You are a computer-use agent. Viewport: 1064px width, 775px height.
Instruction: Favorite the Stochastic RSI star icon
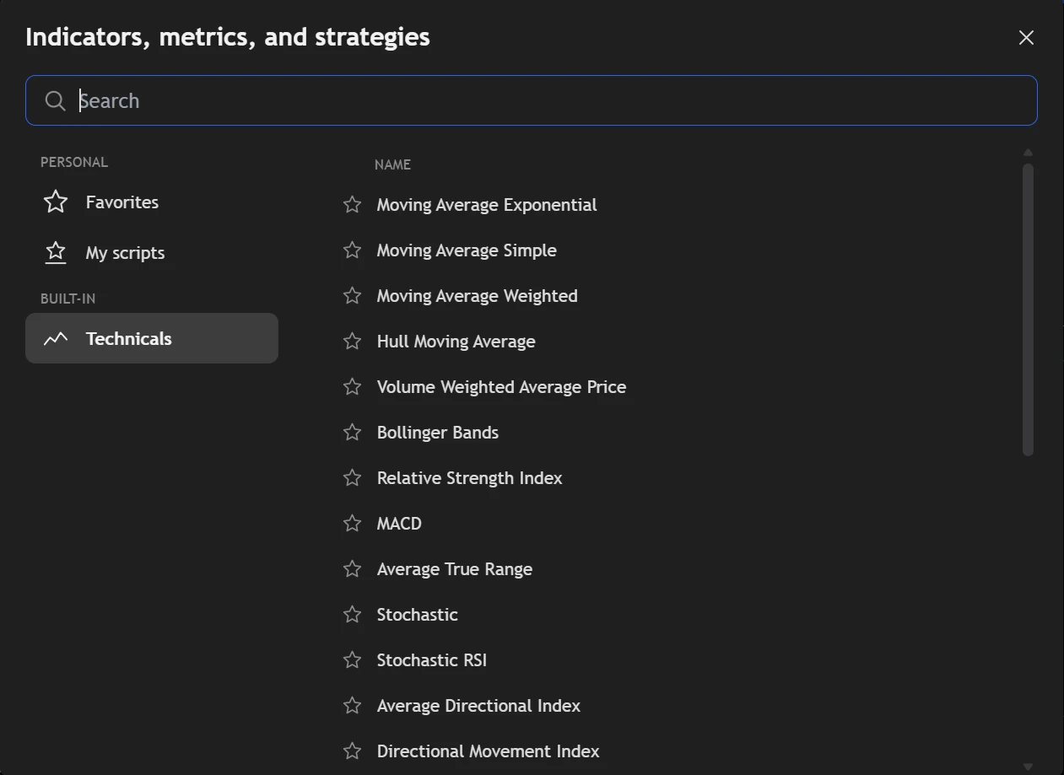353,660
